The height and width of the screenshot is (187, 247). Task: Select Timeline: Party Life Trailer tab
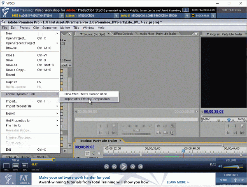click(98, 140)
